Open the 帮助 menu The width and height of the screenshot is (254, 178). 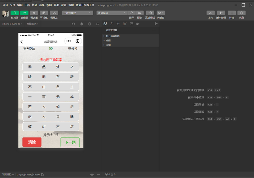pyautogui.click(x=71, y=5)
